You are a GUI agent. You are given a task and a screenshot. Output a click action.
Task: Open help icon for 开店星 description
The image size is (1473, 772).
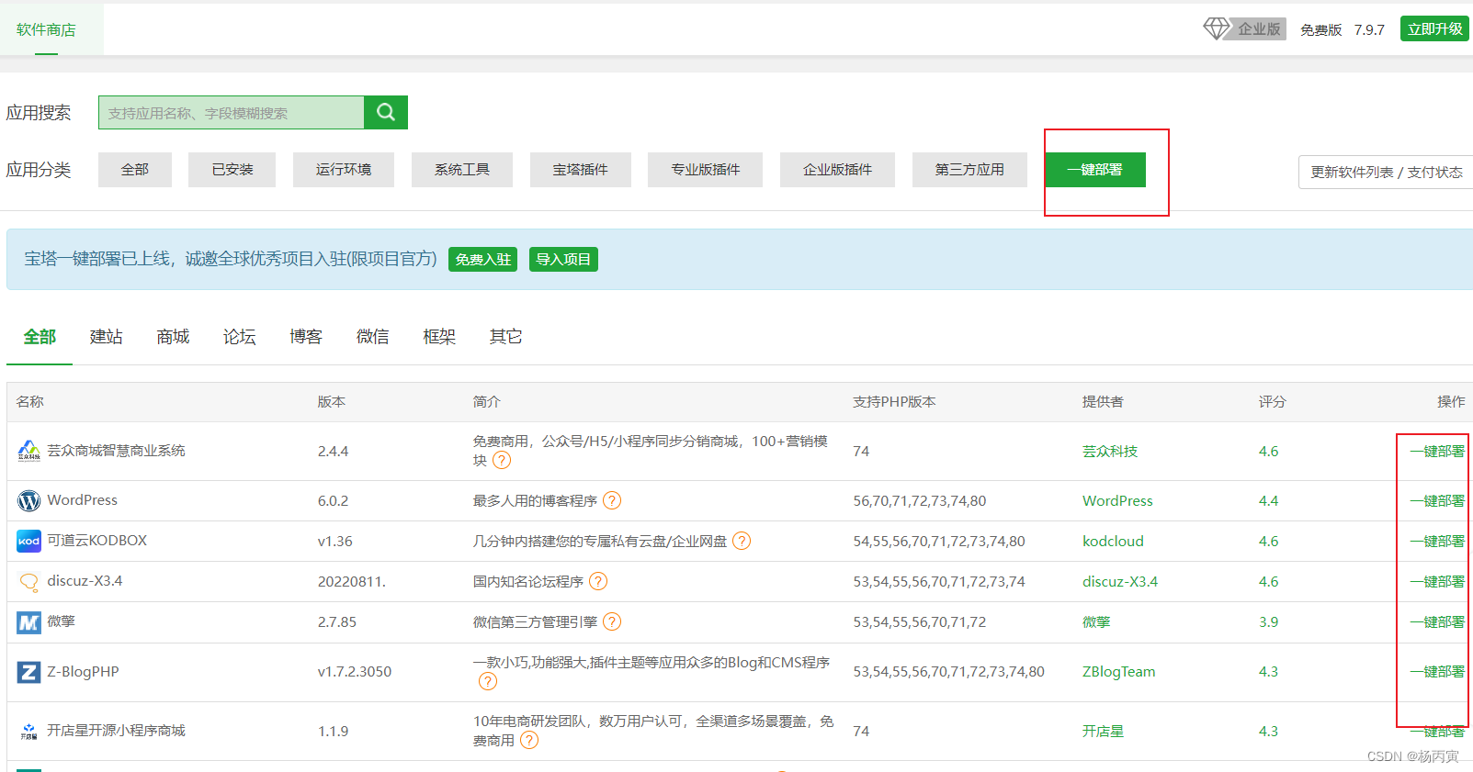(x=529, y=740)
